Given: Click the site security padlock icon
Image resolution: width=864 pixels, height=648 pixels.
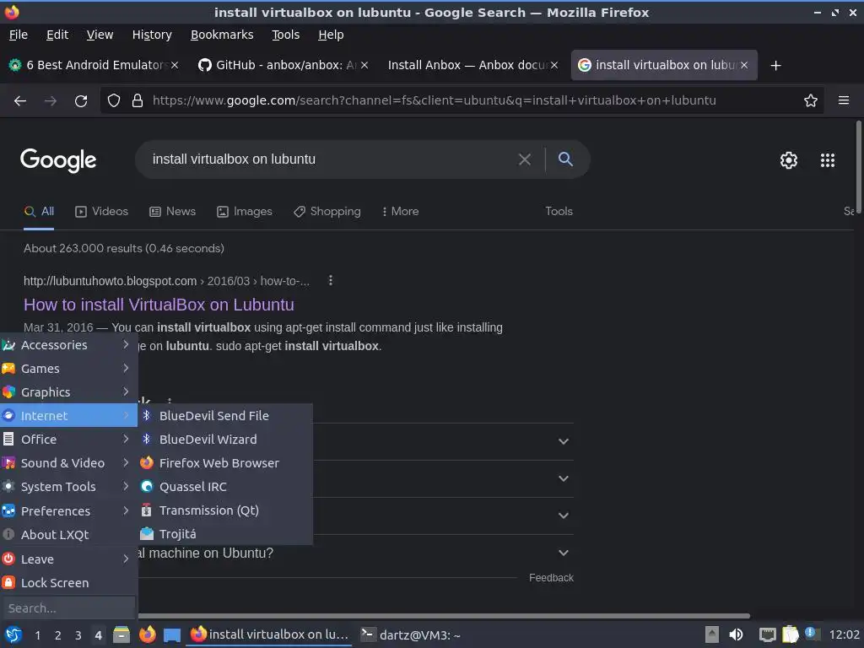Looking at the screenshot, I should 138,101.
